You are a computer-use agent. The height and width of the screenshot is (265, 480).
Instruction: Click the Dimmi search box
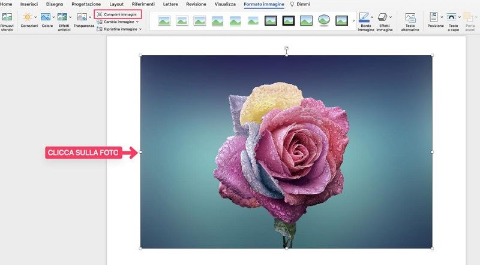299,4
